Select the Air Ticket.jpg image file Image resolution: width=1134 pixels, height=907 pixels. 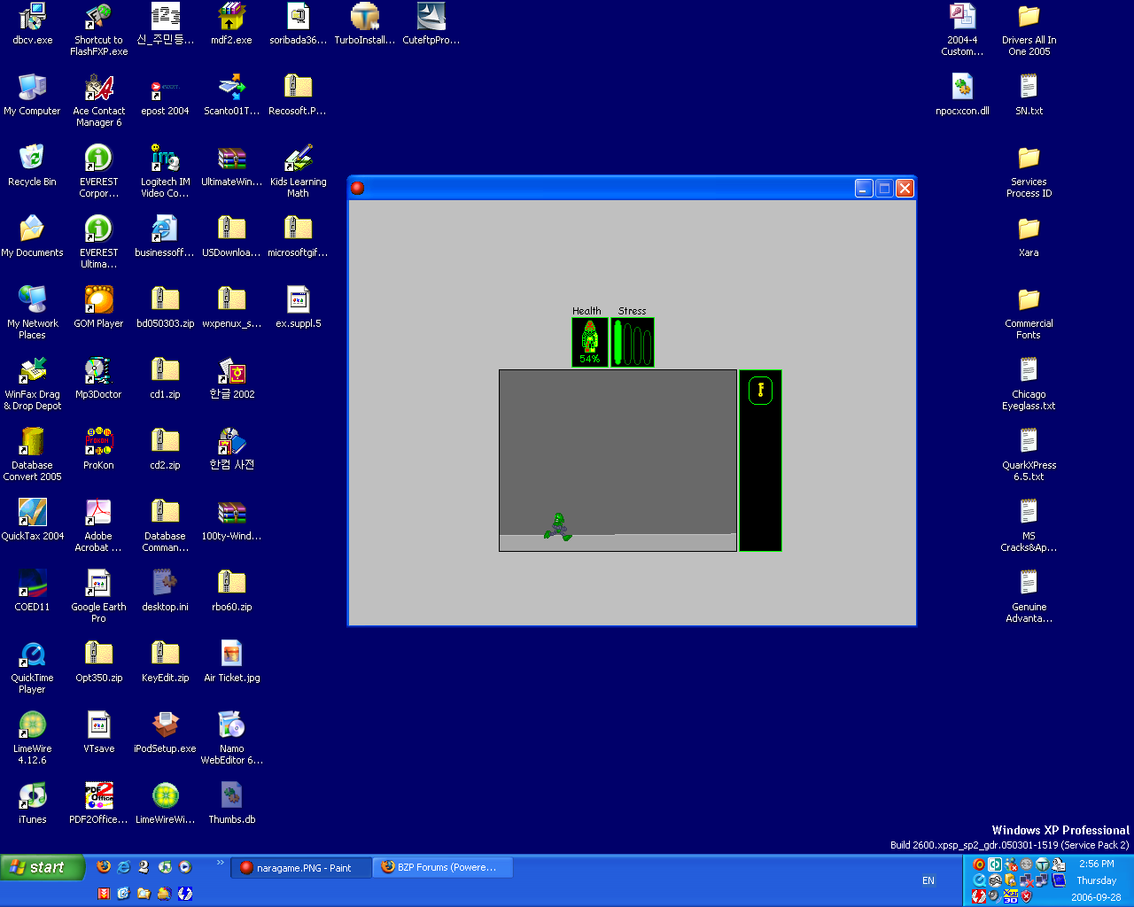231,662
